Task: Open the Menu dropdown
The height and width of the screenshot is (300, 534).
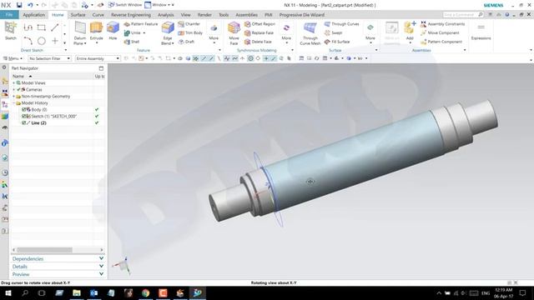Action: [13, 58]
